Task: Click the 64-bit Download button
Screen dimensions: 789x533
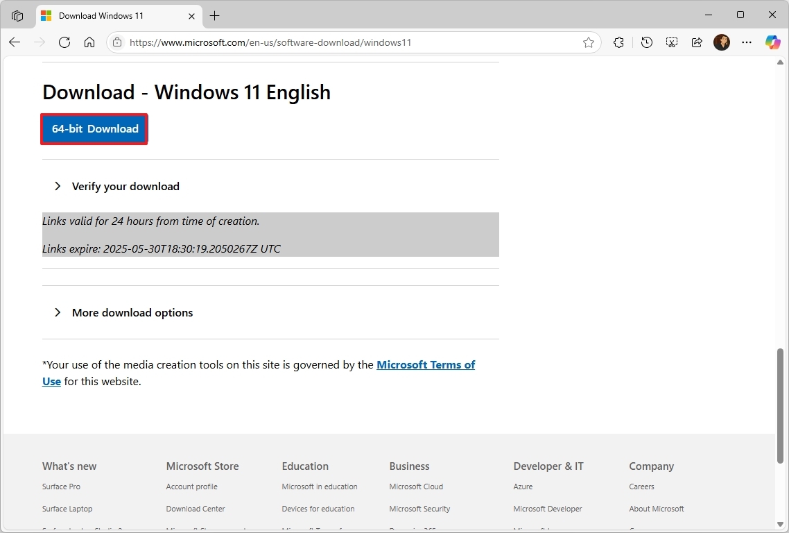Action: (x=94, y=129)
